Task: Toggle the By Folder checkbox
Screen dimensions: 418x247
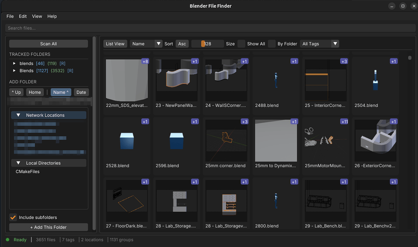Action: click(x=271, y=44)
